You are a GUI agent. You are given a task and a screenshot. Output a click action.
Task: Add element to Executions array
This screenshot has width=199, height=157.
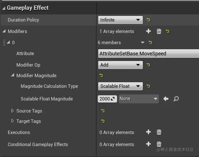click(148, 132)
